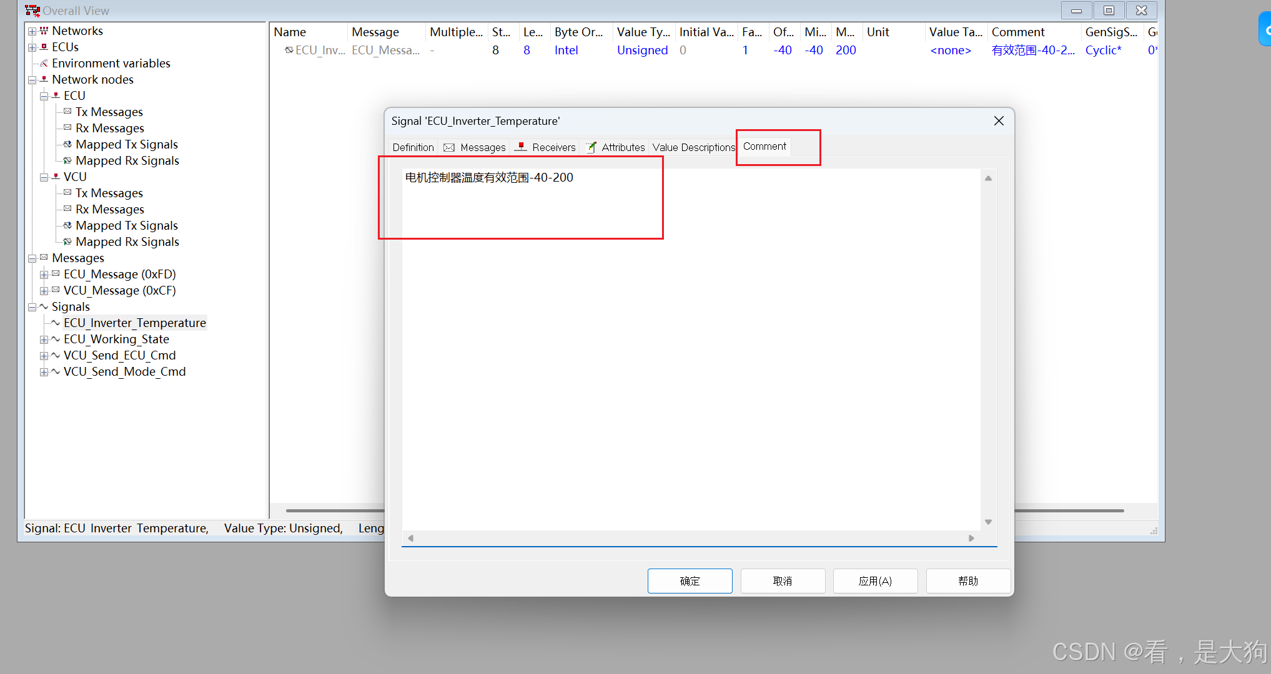1271x674 pixels.
Task: Click the ECU node's Mapped Tx Signals icon
Action: [67, 144]
